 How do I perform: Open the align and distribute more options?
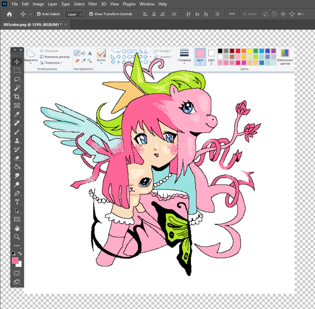click(x=232, y=14)
